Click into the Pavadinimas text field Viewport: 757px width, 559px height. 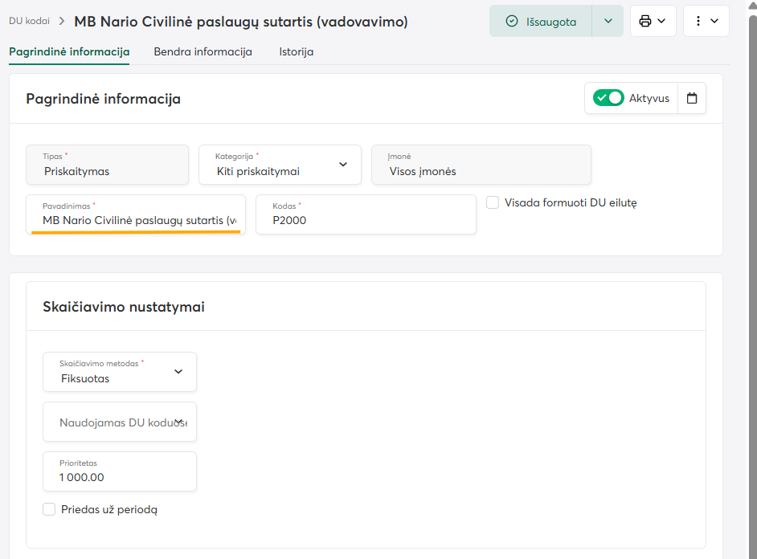[137, 219]
